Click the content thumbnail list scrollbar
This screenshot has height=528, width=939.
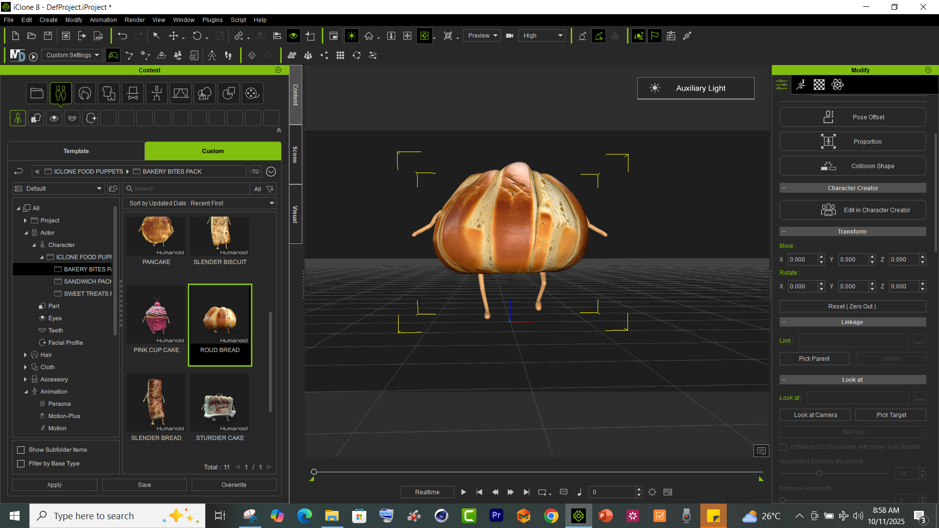coord(270,362)
